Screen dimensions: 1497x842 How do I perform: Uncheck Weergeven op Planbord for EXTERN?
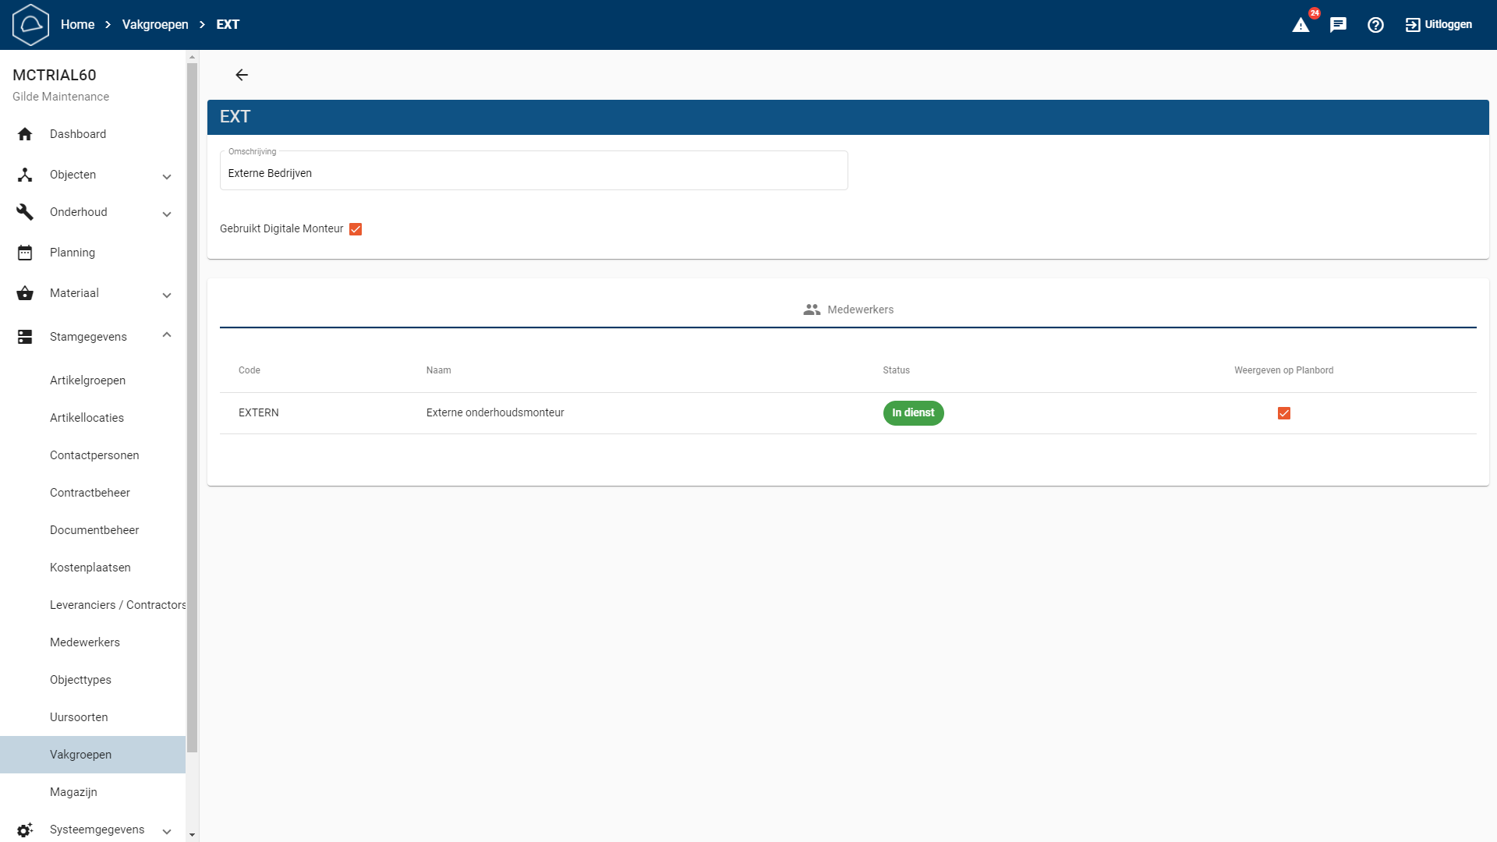pos(1284,413)
